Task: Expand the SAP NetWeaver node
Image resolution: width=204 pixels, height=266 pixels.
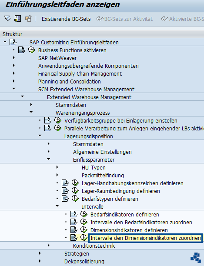Action: pyautogui.click(x=13, y=58)
